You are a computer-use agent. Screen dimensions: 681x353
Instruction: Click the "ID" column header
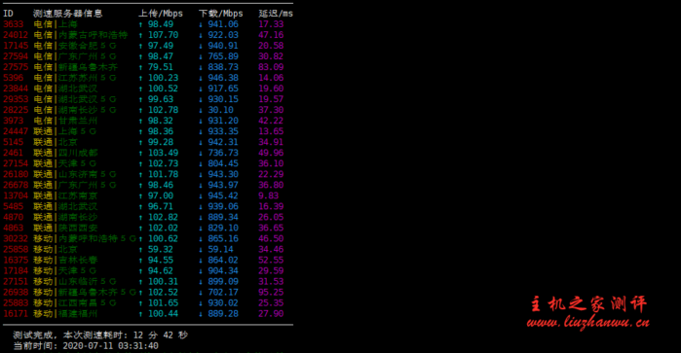coord(8,14)
